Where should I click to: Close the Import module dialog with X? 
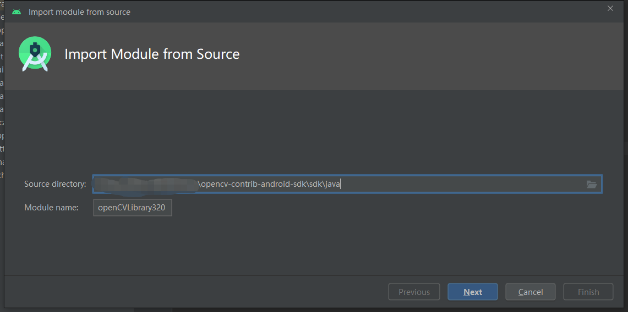tap(610, 8)
